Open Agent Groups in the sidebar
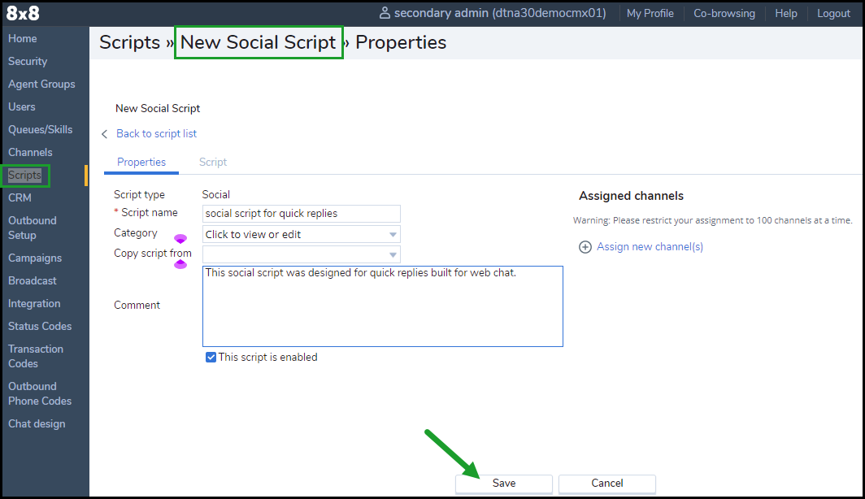This screenshot has height=499, width=865. pos(41,84)
